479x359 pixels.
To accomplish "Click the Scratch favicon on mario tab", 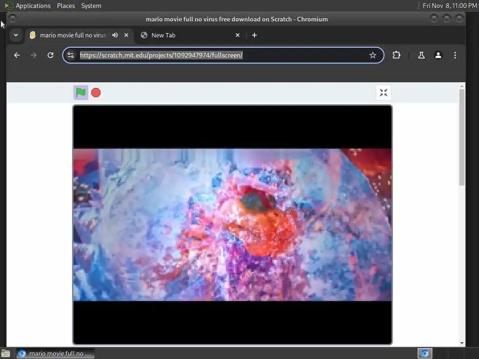I will pyautogui.click(x=32, y=35).
